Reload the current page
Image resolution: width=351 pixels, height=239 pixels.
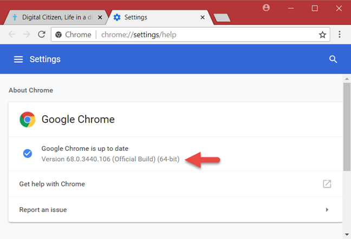click(41, 35)
